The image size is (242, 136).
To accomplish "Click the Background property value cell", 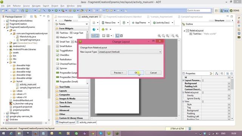I will coord(214,83).
